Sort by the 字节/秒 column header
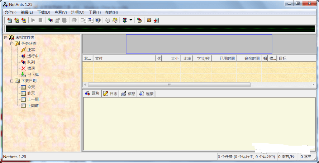 202,59
